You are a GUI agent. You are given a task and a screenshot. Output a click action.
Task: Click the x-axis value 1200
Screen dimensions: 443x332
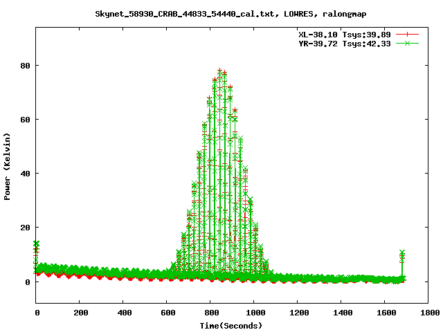pos(299,313)
